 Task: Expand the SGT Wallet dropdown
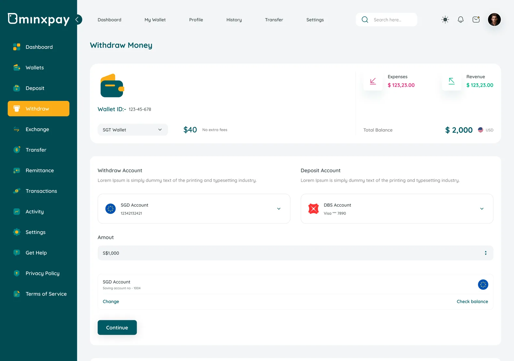coord(133,130)
